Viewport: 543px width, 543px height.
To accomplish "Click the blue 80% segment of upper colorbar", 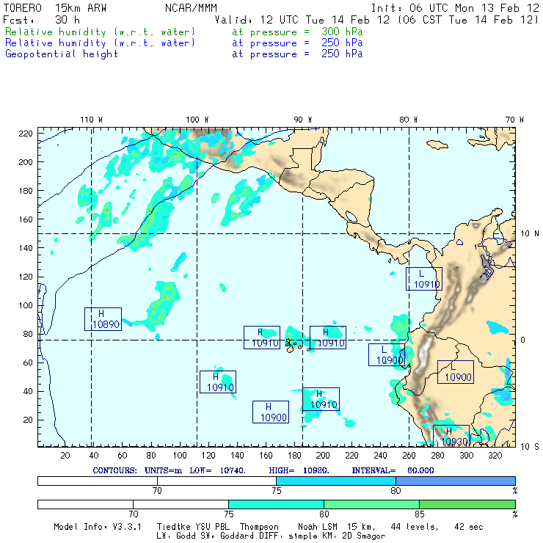I will (455, 480).
